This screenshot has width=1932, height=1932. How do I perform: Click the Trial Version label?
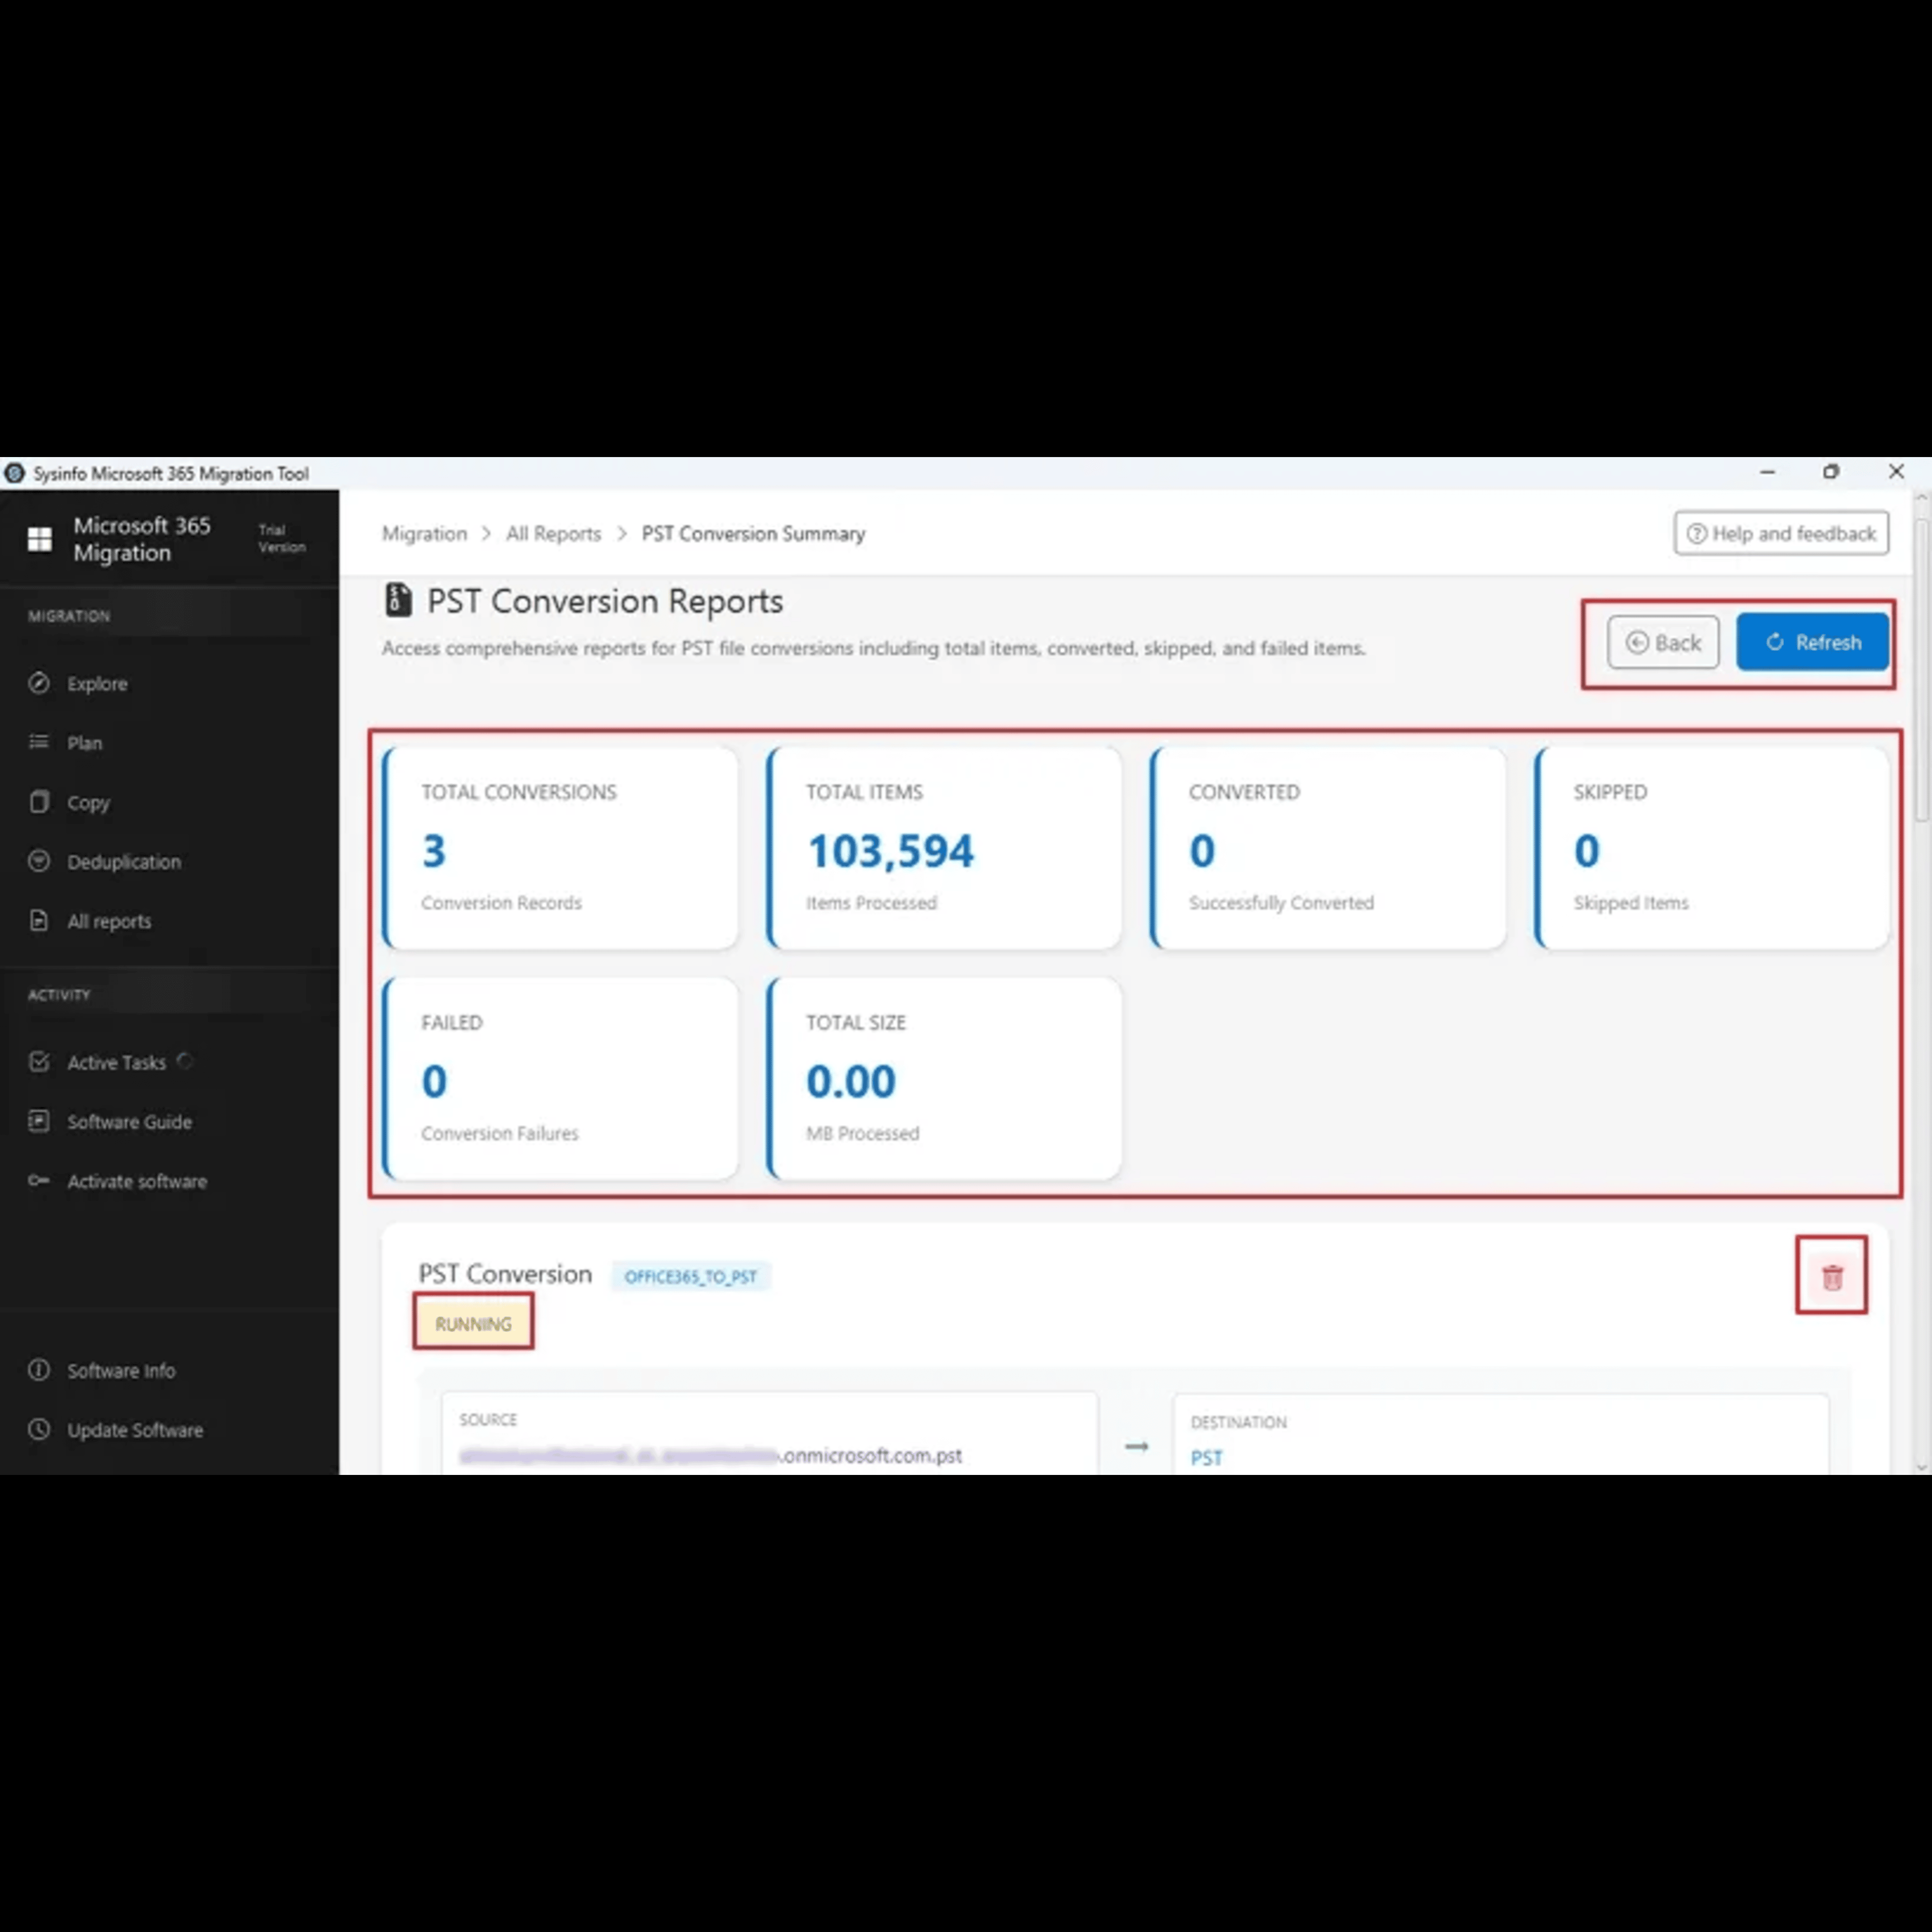pos(282,539)
